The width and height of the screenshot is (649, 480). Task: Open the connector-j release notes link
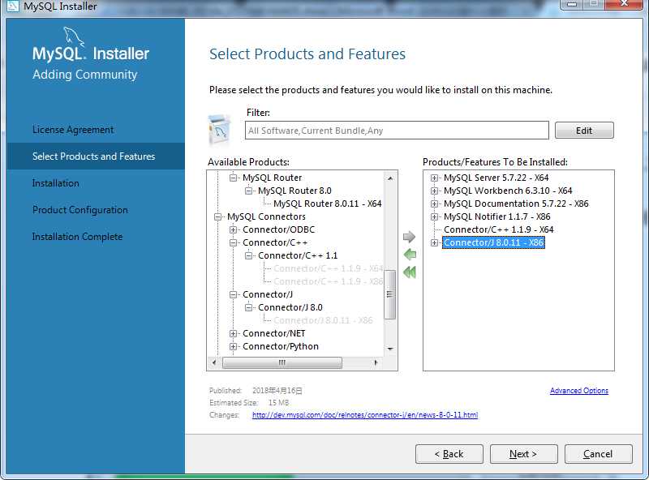[x=364, y=414]
